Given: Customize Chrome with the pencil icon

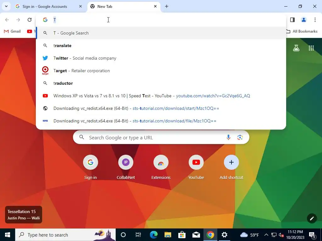Looking at the screenshot, I should coord(312,218).
